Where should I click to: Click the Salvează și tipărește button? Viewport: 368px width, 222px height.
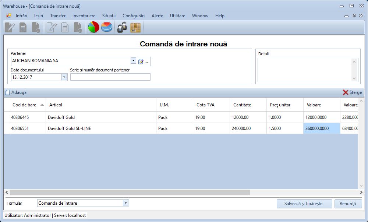point(304,203)
